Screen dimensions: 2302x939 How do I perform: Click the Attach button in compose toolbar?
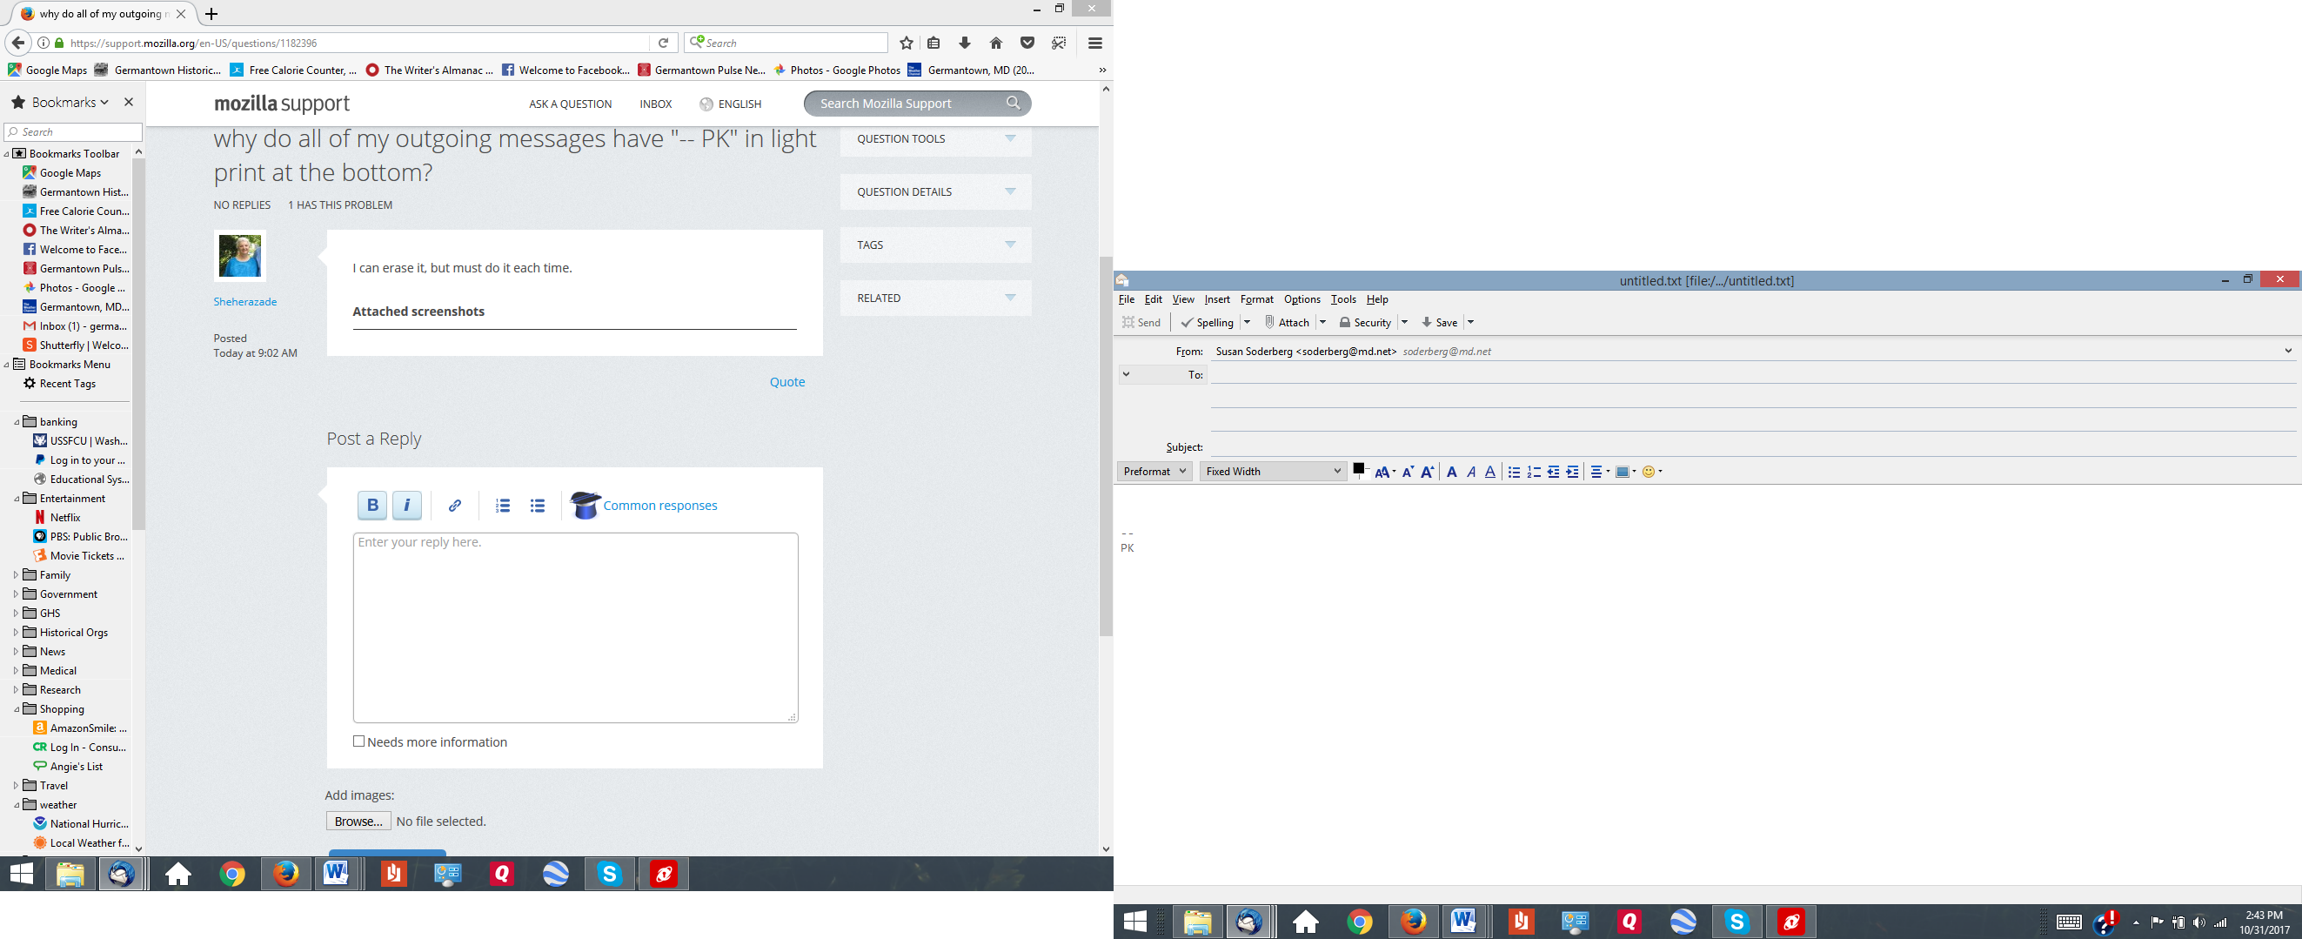1287,323
